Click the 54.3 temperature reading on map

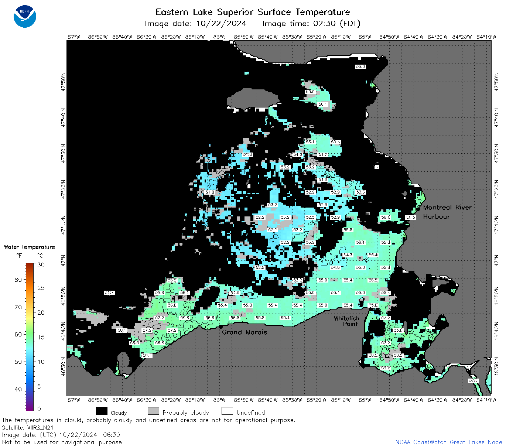pos(348,255)
